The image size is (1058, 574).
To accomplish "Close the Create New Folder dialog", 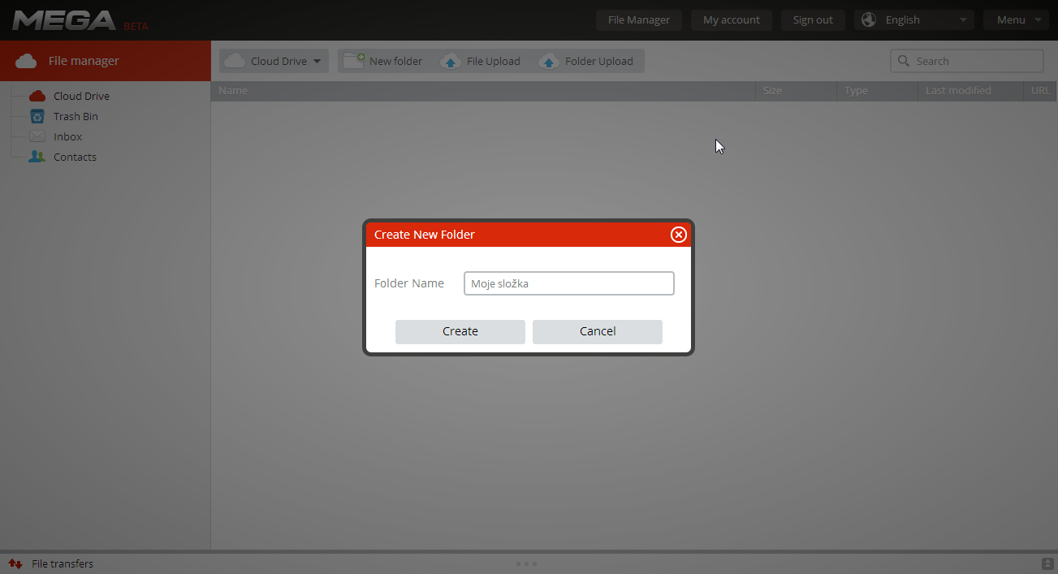I will [678, 235].
